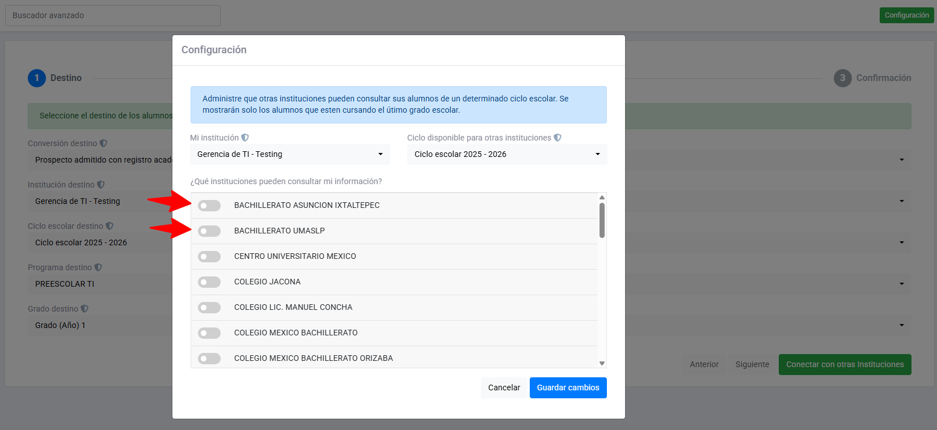The height and width of the screenshot is (430, 937).
Task: Click shield icon next to Ciclo escolar destino
Action: click(109, 226)
